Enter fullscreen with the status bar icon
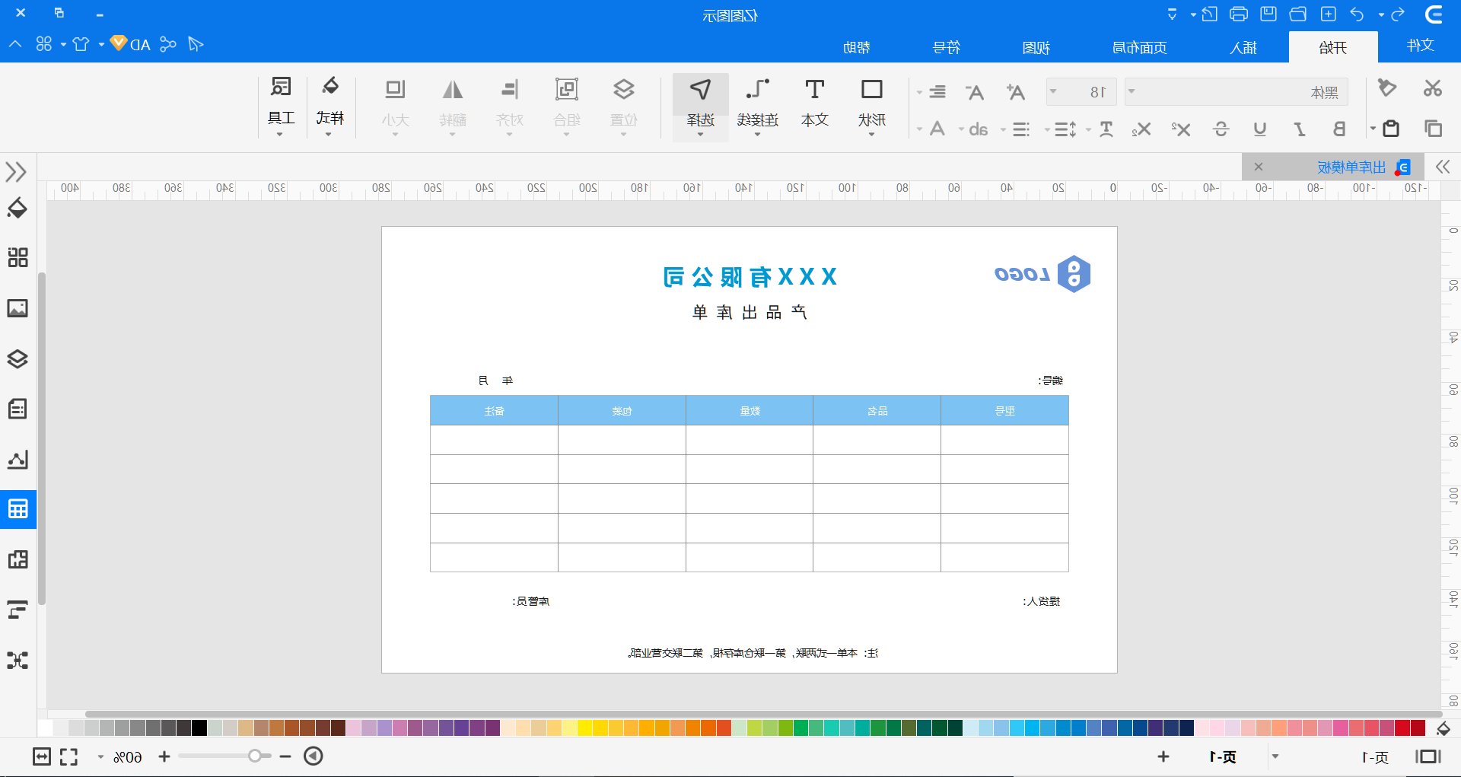This screenshot has width=1461, height=777. click(x=68, y=756)
